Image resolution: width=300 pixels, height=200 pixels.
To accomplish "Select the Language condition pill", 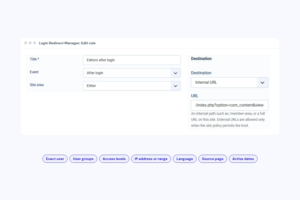I will click(x=185, y=159).
